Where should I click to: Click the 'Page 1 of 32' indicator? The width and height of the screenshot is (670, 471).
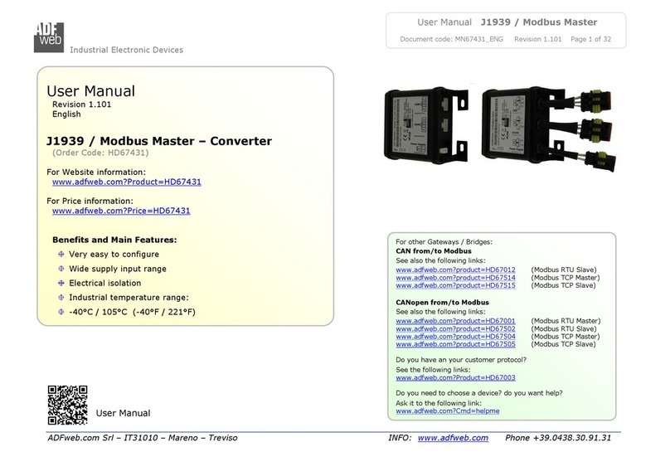[590, 39]
